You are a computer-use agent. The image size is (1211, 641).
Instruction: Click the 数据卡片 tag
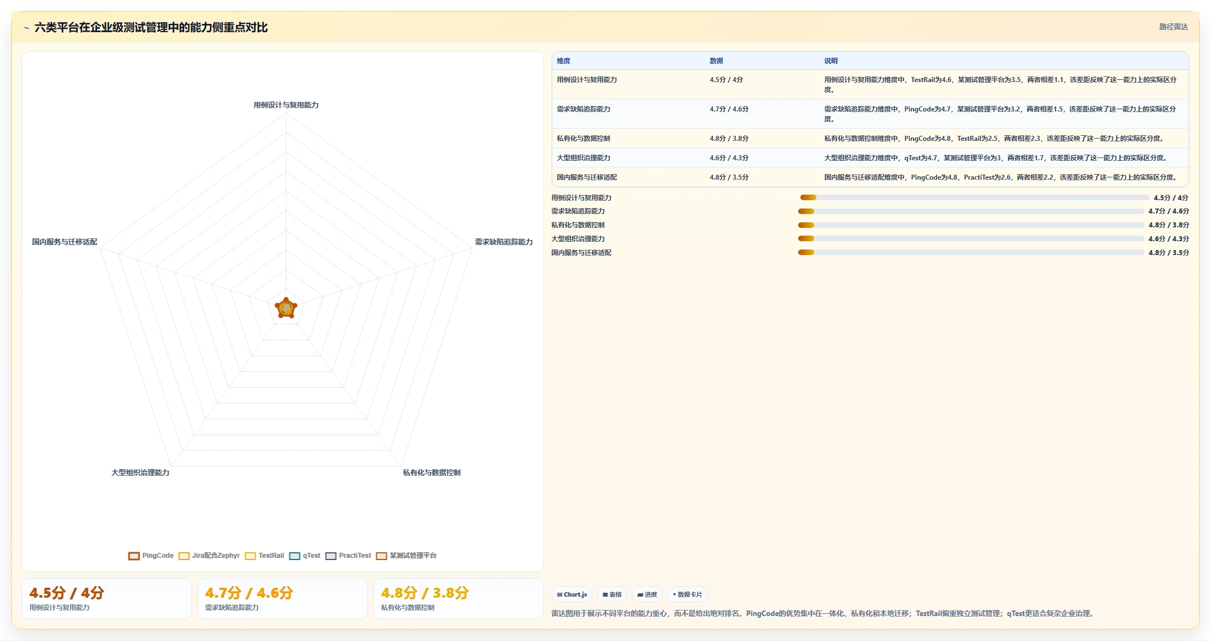pyautogui.click(x=687, y=594)
